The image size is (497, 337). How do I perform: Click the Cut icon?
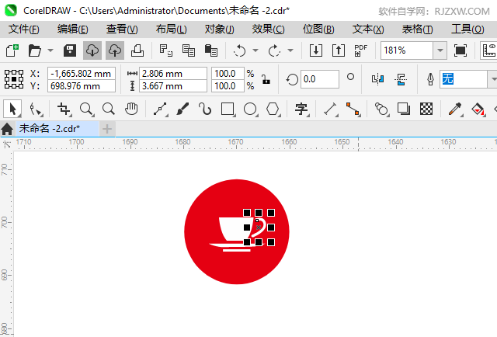pyautogui.click(x=165, y=50)
